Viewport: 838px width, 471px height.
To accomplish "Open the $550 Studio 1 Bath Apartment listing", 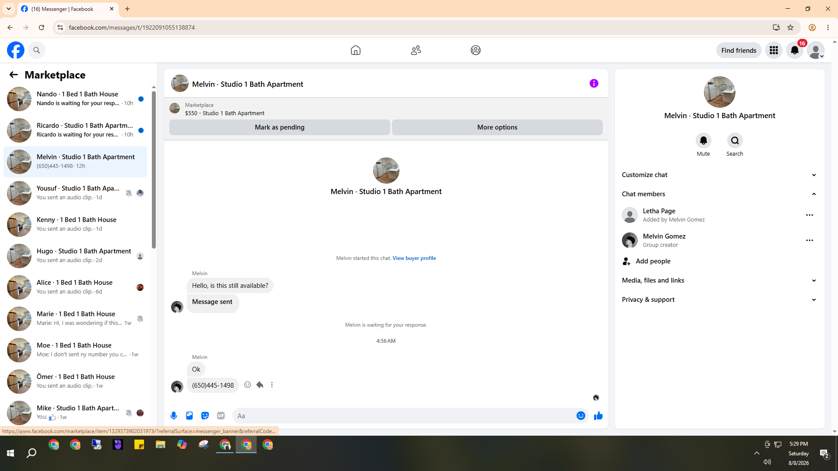I will (225, 113).
